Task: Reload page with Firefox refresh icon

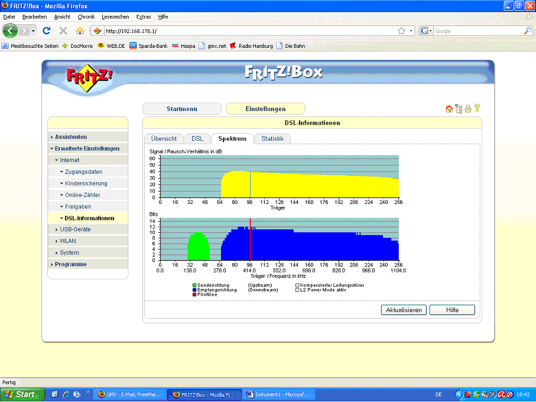Action: click(x=47, y=31)
